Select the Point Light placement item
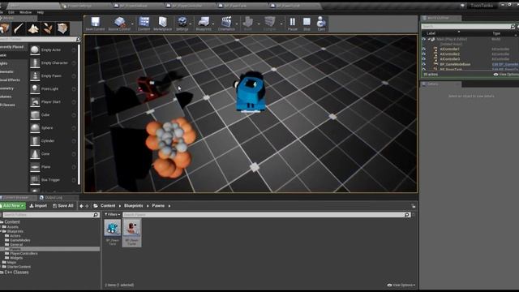 click(53, 88)
